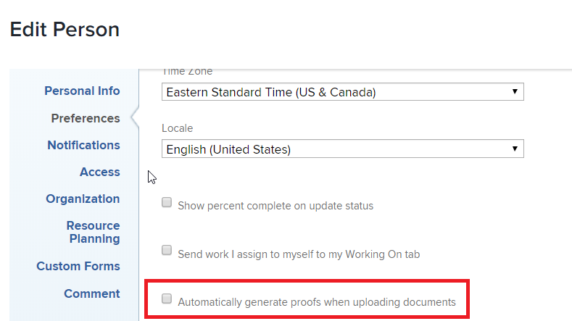The image size is (572, 321).
Task: Switch to Resource Planning section
Action: tap(93, 232)
